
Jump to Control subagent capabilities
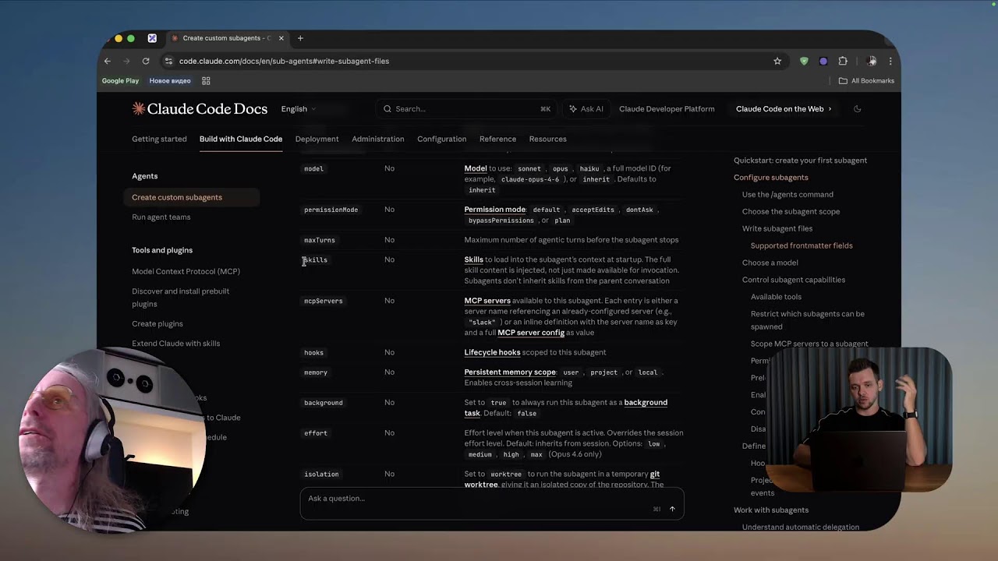point(794,280)
